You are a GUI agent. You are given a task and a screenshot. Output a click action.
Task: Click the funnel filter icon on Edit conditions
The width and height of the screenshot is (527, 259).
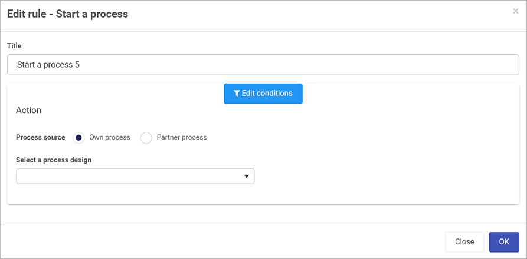click(237, 94)
